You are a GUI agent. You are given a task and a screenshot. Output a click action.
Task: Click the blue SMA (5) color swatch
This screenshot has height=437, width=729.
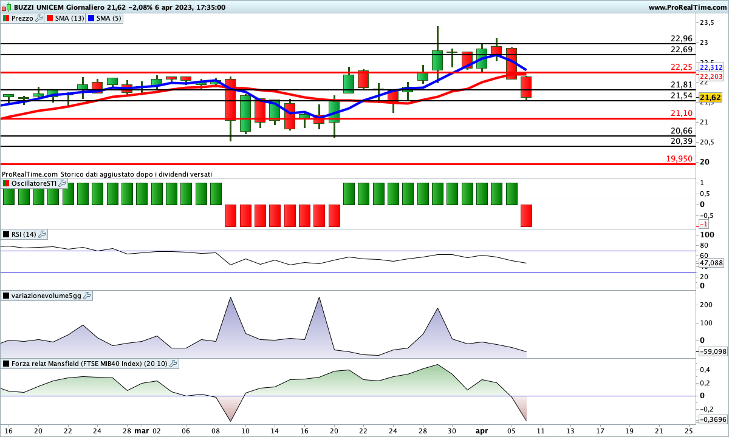pyautogui.click(x=92, y=18)
